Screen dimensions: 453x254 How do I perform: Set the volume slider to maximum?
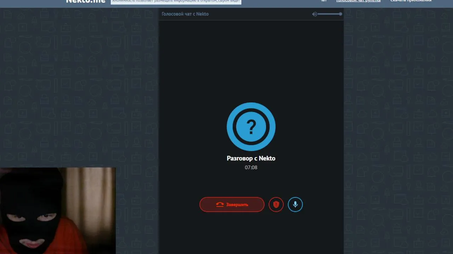coord(340,14)
